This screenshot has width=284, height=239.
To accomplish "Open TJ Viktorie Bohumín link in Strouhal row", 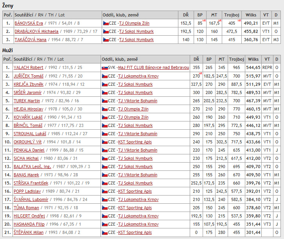I will point(138,134).
